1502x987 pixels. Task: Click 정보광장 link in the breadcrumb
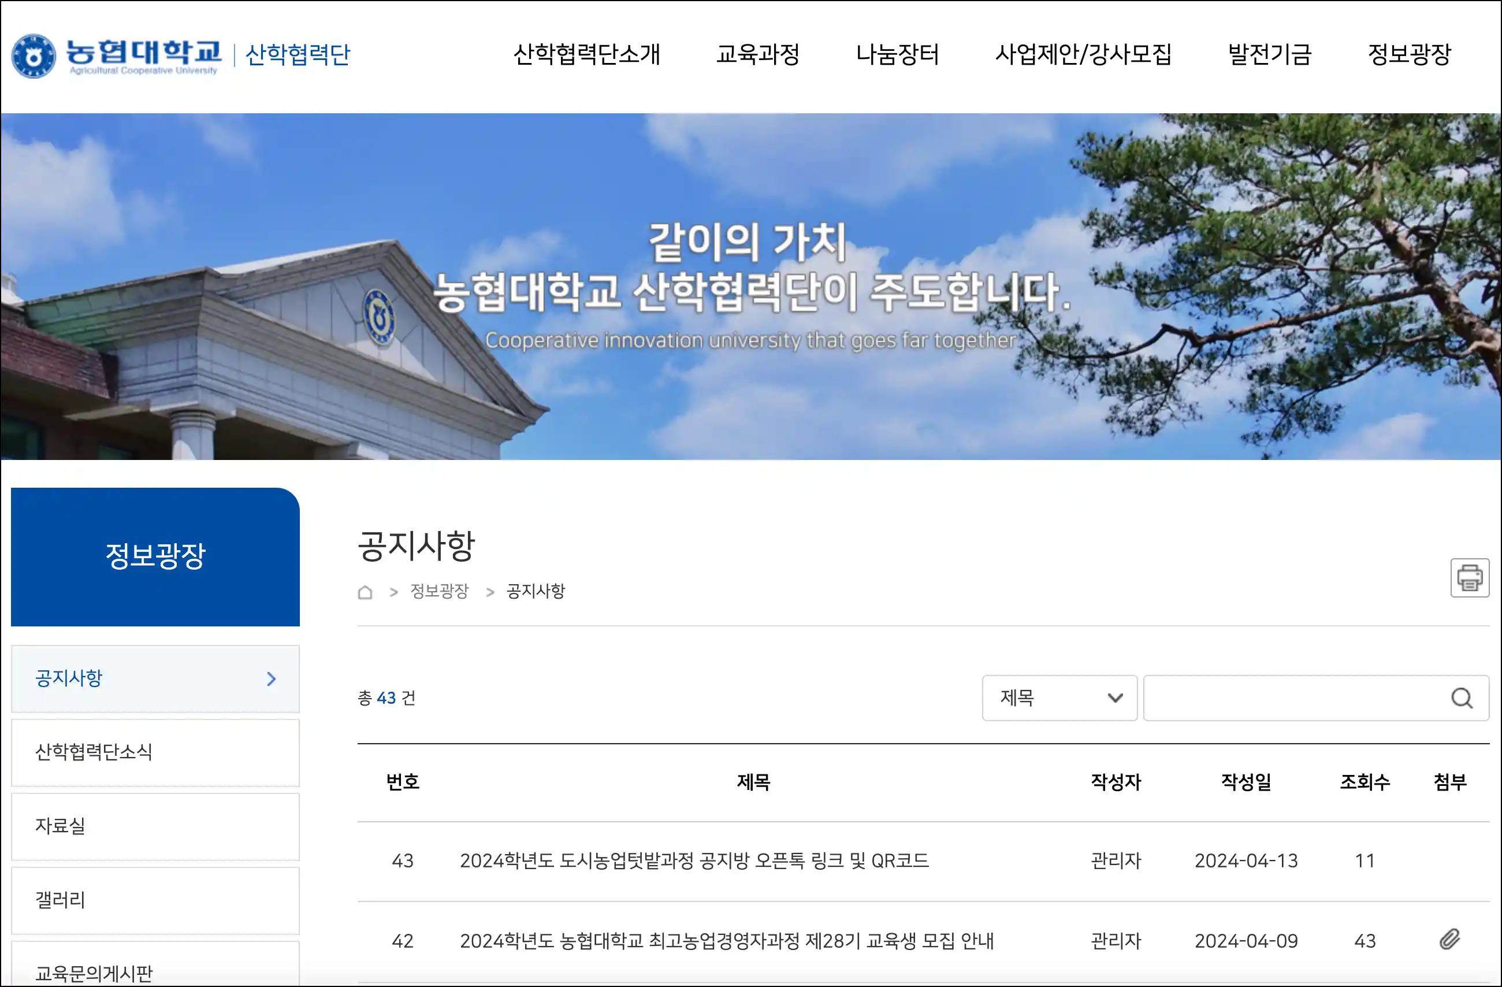pos(439,591)
